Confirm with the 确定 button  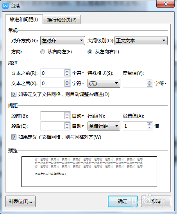[x=123, y=201]
